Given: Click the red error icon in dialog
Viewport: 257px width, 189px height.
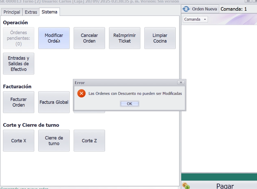Looking at the screenshot, I should (x=82, y=94).
